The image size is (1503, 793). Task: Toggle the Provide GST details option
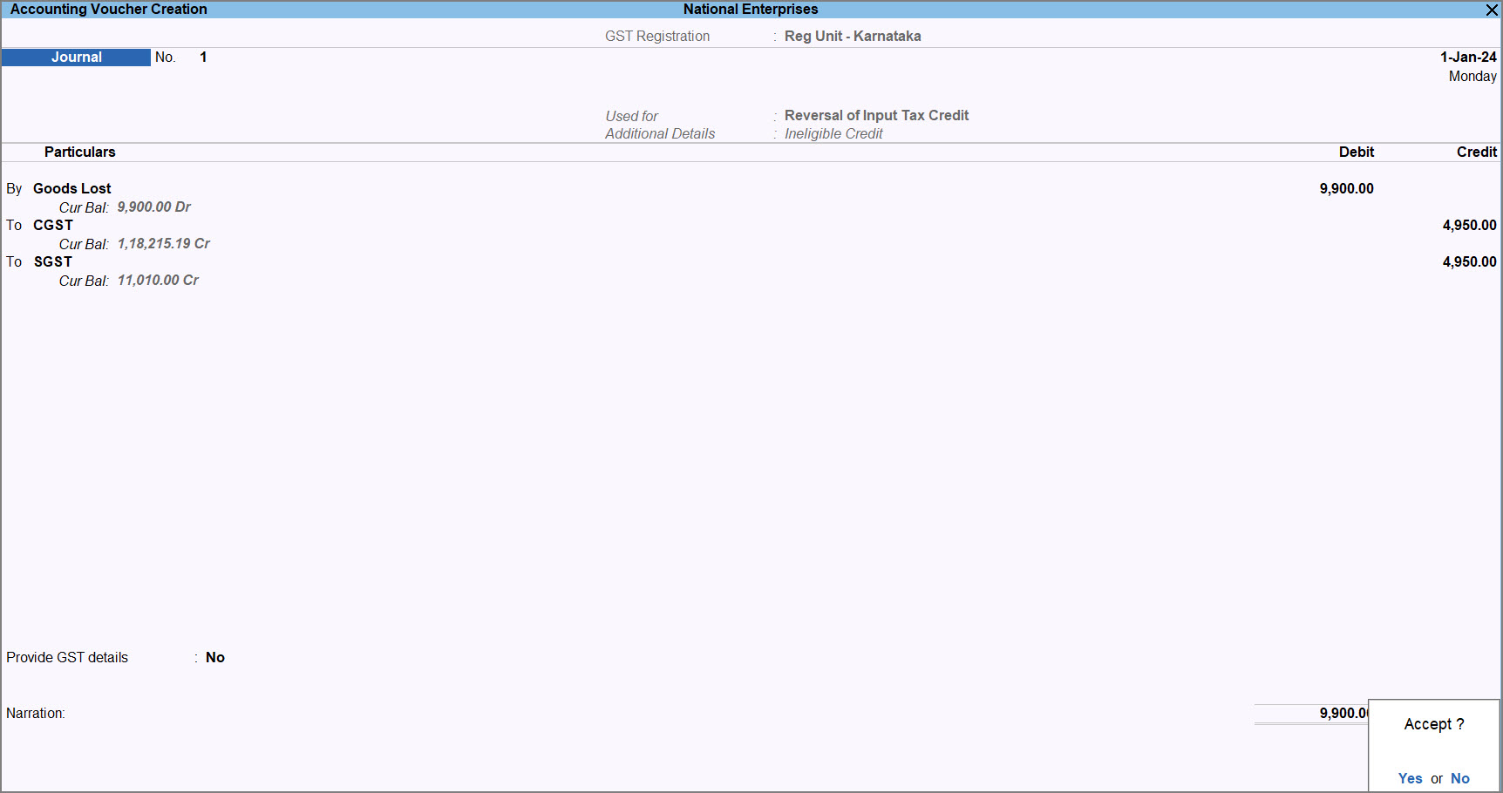pos(215,658)
